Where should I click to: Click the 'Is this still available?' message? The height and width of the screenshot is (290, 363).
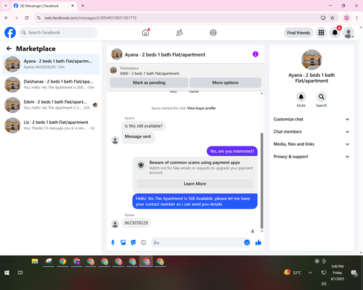point(144,126)
